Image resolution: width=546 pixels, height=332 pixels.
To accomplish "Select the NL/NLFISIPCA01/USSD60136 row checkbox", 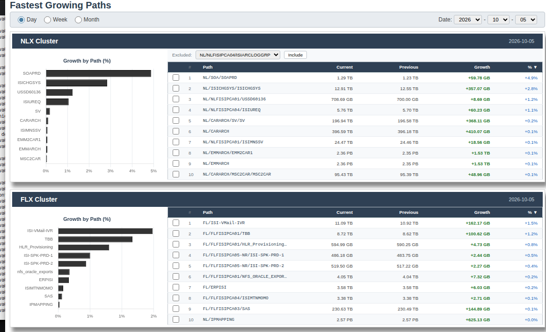I will pyautogui.click(x=176, y=99).
